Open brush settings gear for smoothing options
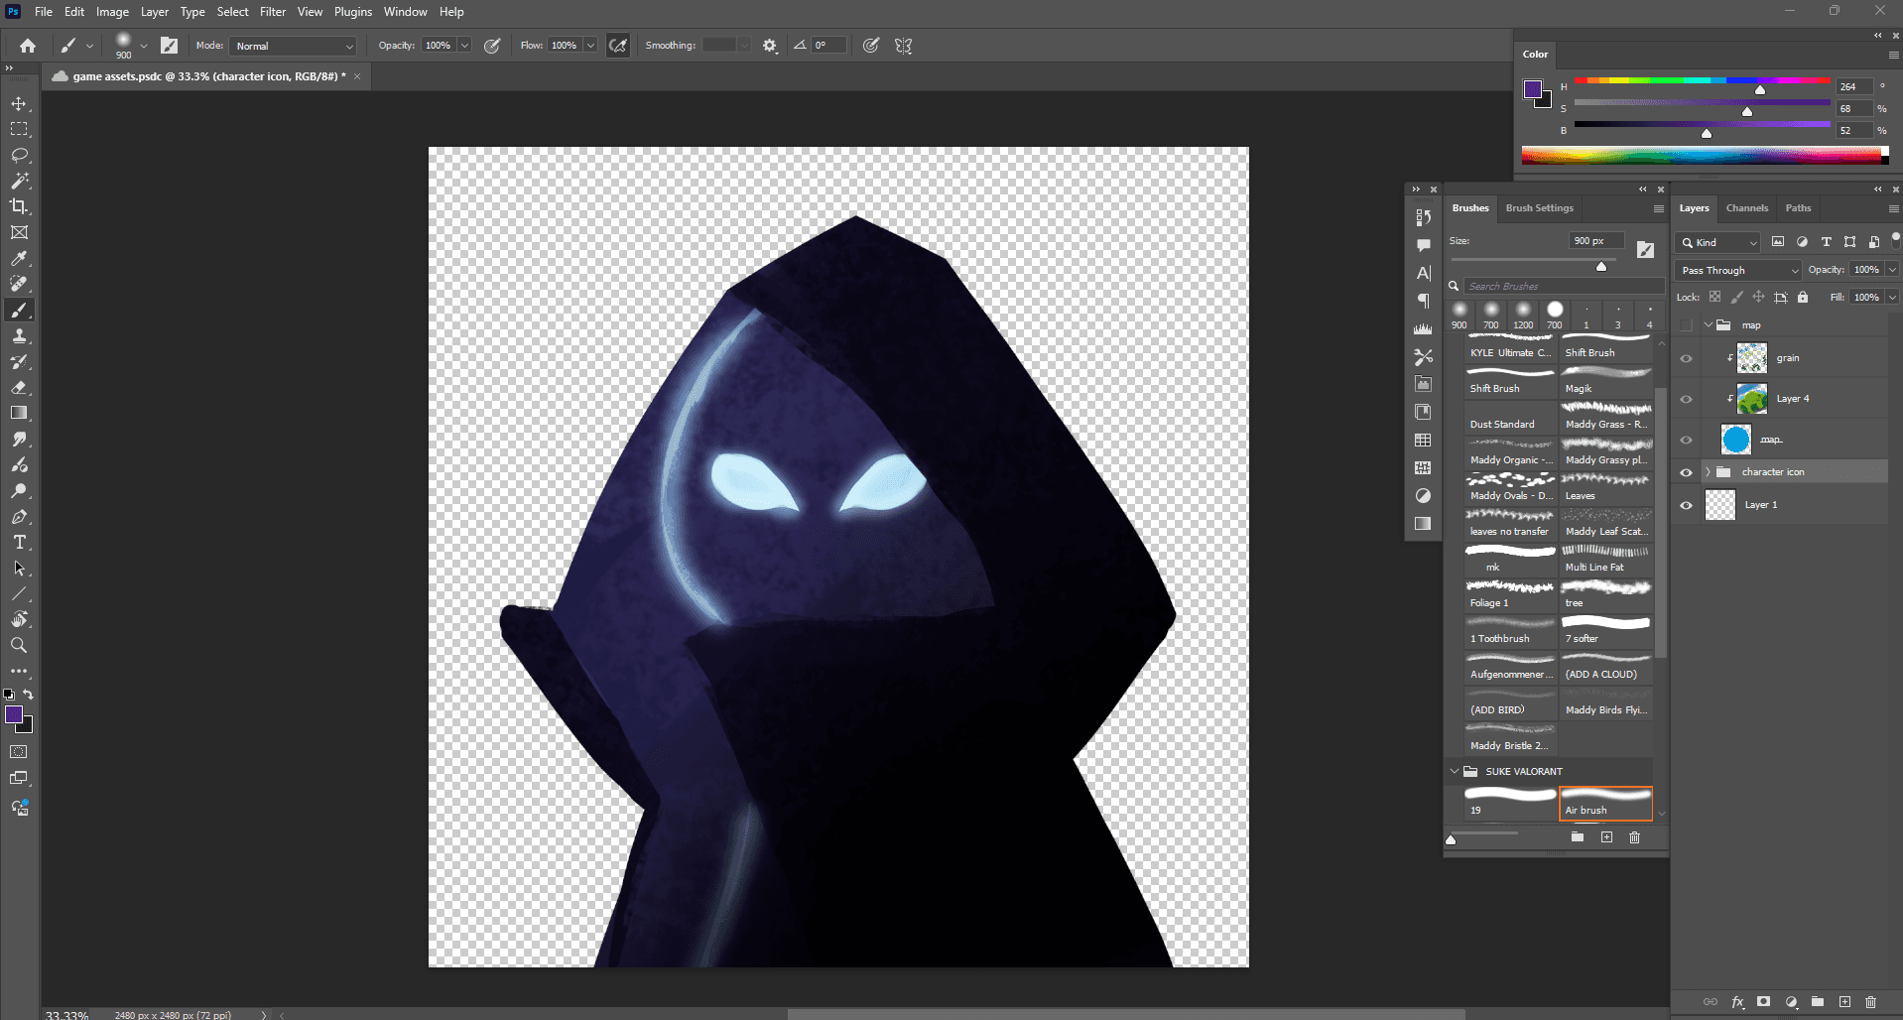1903x1020 pixels. tap(770, 46)
